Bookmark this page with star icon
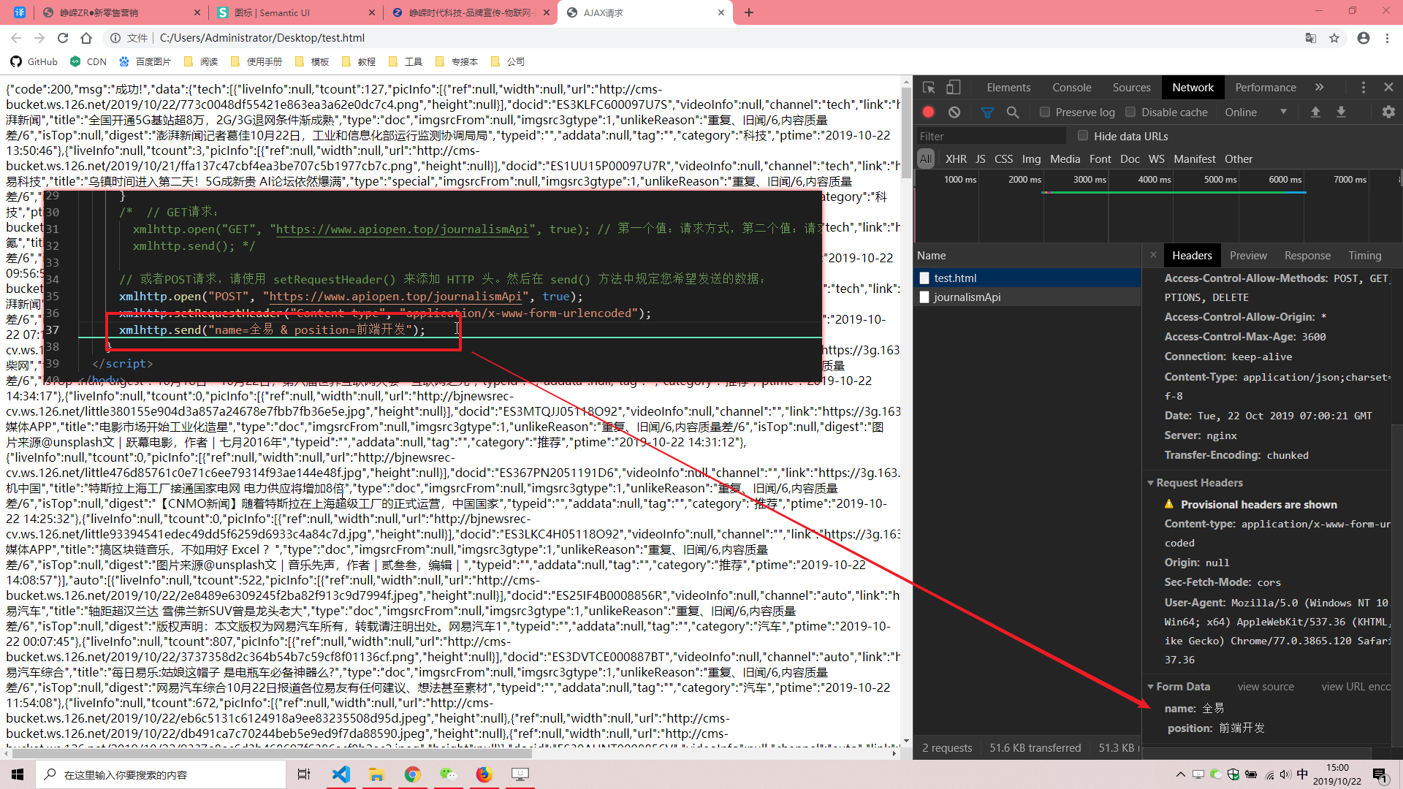This screenshot has width=1403, height=789. click(1334, 38)
